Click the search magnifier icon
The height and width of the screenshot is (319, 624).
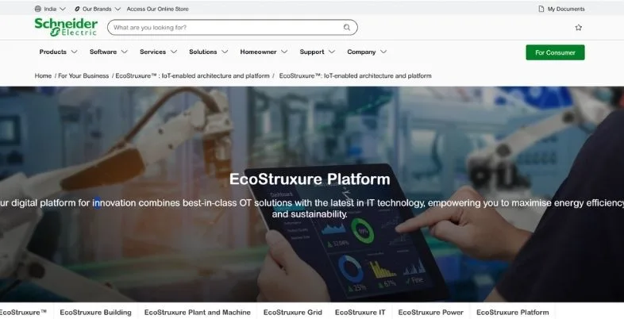click(x=347, y=28)
